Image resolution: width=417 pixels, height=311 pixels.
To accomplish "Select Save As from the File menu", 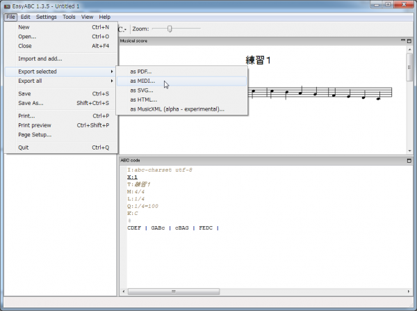I will (31, 103).
